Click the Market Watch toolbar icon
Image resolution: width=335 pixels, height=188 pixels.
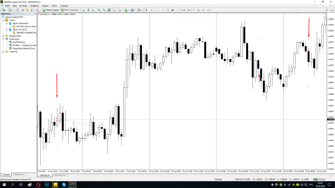click(x=18, y=10)
